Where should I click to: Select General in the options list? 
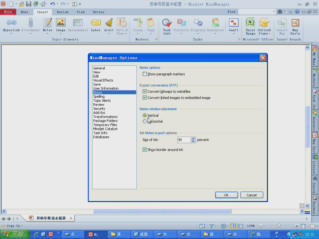coord(99,68)
